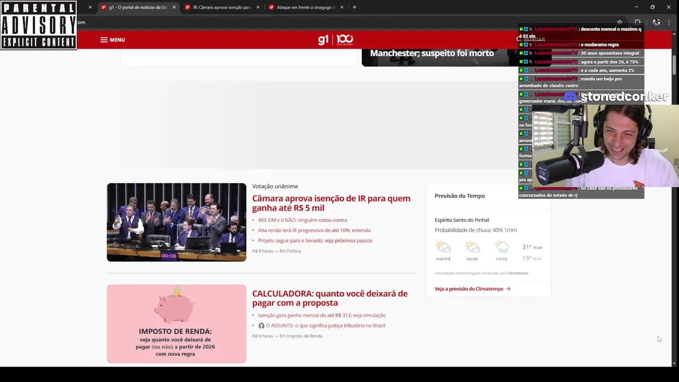679x382 pixels.
Task: Open the hamburger MENU on g1
Action: click(112, 40)
